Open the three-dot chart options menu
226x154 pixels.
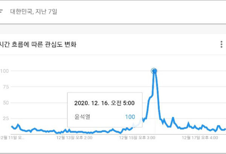(221, 45)
